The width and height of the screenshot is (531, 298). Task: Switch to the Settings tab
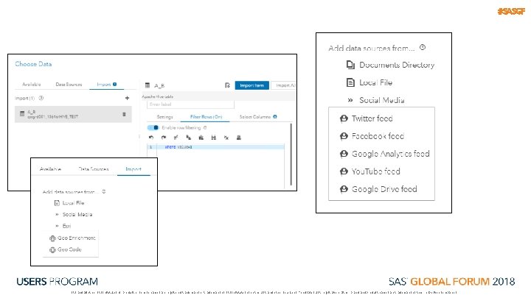pos(164,116)
